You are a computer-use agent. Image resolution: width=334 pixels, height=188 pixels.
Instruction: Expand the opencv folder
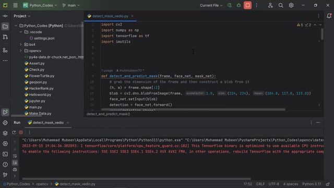tap(21, 51)
